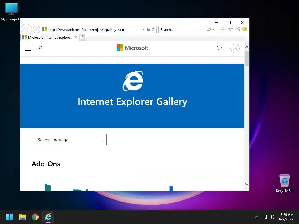Open the shopping cart icon
299x224 pixels.
click(x=219, y=49)
